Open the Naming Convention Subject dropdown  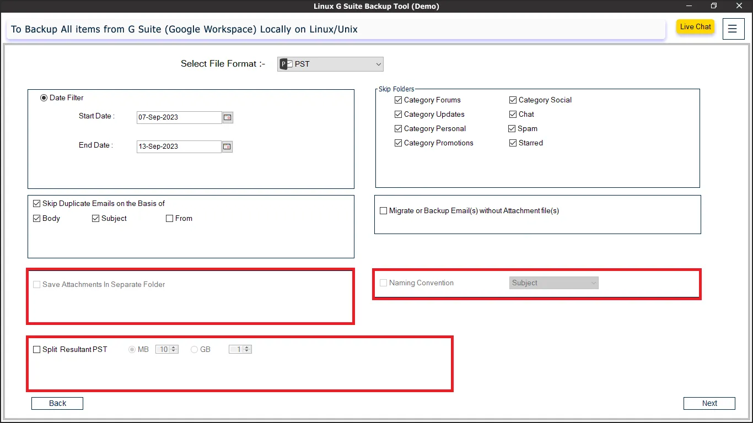[553, 283]
